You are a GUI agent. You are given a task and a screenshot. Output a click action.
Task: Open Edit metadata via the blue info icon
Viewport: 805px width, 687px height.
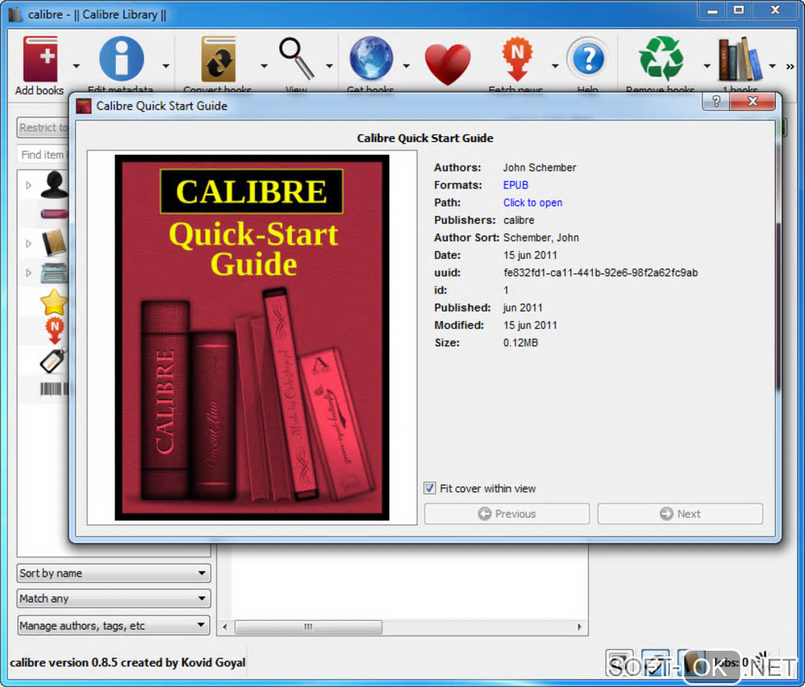click(x=122, y=58)
